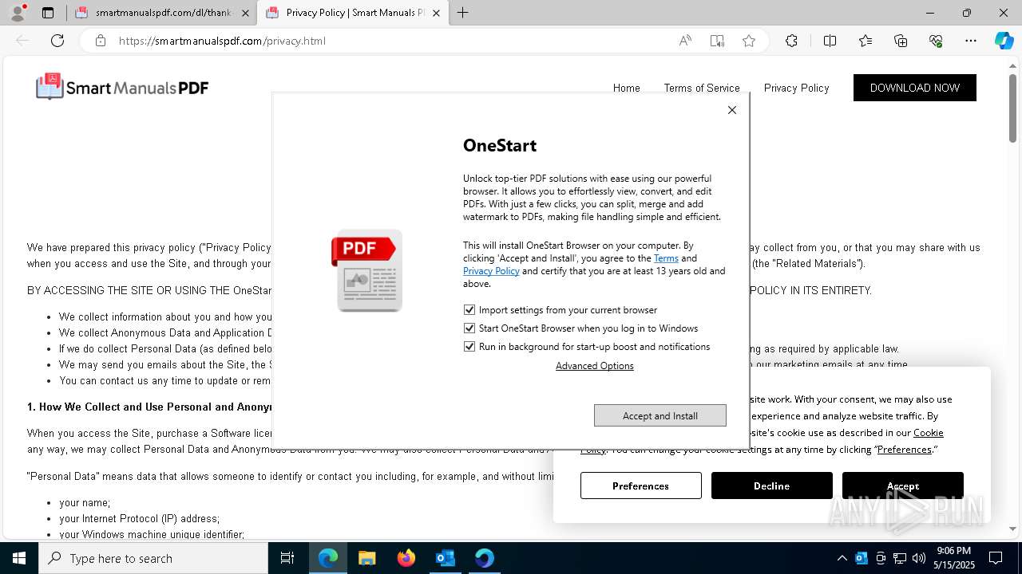Open notification center icon
The width and height of the screenshot is (1022, 574).
(x=996, y=558)
